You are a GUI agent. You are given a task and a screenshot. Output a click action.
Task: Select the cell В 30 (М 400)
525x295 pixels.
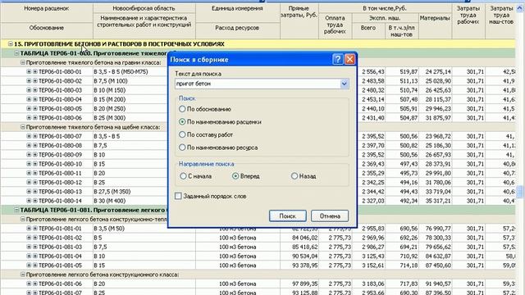(109, 201)
